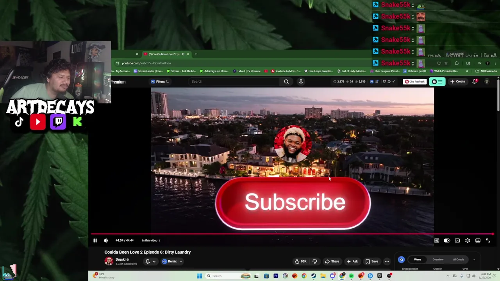Show hidden system tray icons chevron
The width and height of the screenshot is (500, 281).
coord(448,276)
